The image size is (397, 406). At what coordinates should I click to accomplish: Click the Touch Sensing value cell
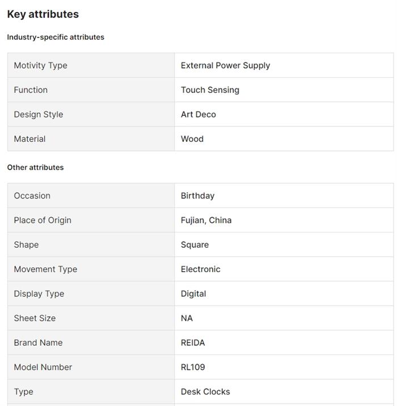pyautogui.click(x=210, y=90)
